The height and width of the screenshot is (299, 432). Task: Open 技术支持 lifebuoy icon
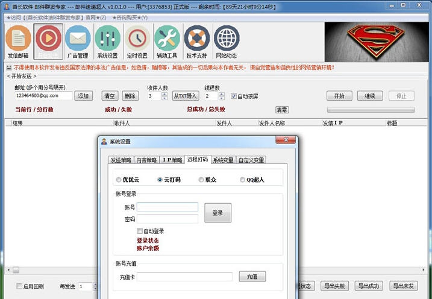click(x=196, y=42)
